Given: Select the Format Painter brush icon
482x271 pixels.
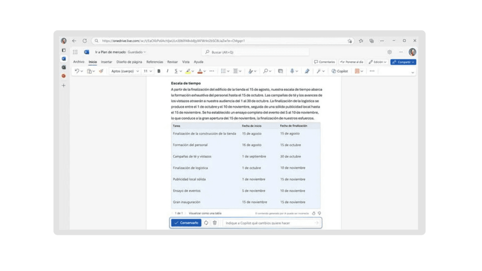Looking at the screenshot, I should (x=101, y=71).
